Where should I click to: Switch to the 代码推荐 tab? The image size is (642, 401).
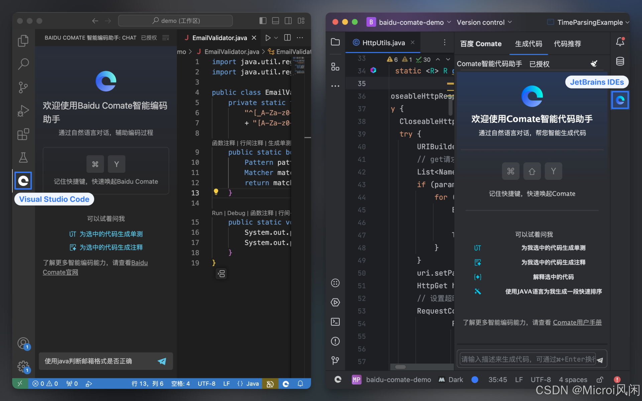567,44
